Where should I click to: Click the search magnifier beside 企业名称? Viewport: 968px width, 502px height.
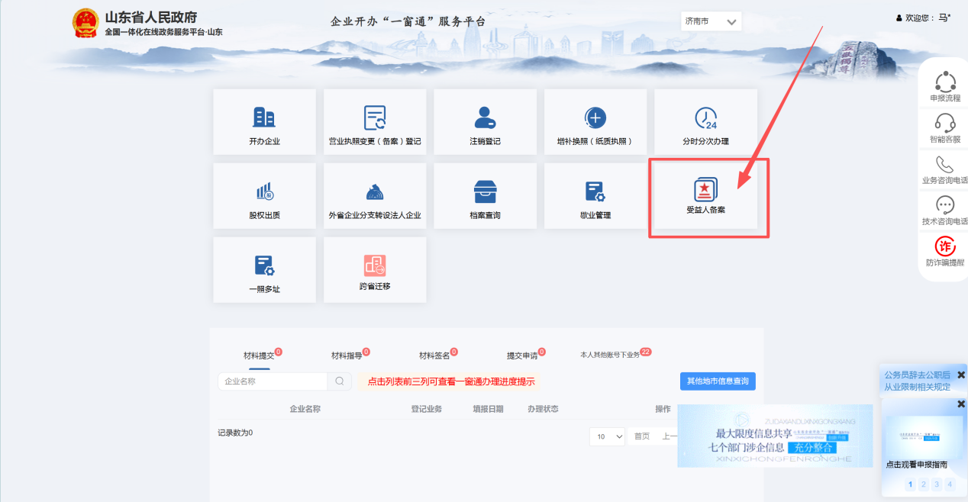pos(338,381)
